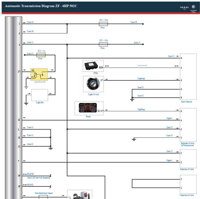The image size is (200, 199).
Task: Select the F22 - 5A fuse symbol
Action: [x=41, y=55]
